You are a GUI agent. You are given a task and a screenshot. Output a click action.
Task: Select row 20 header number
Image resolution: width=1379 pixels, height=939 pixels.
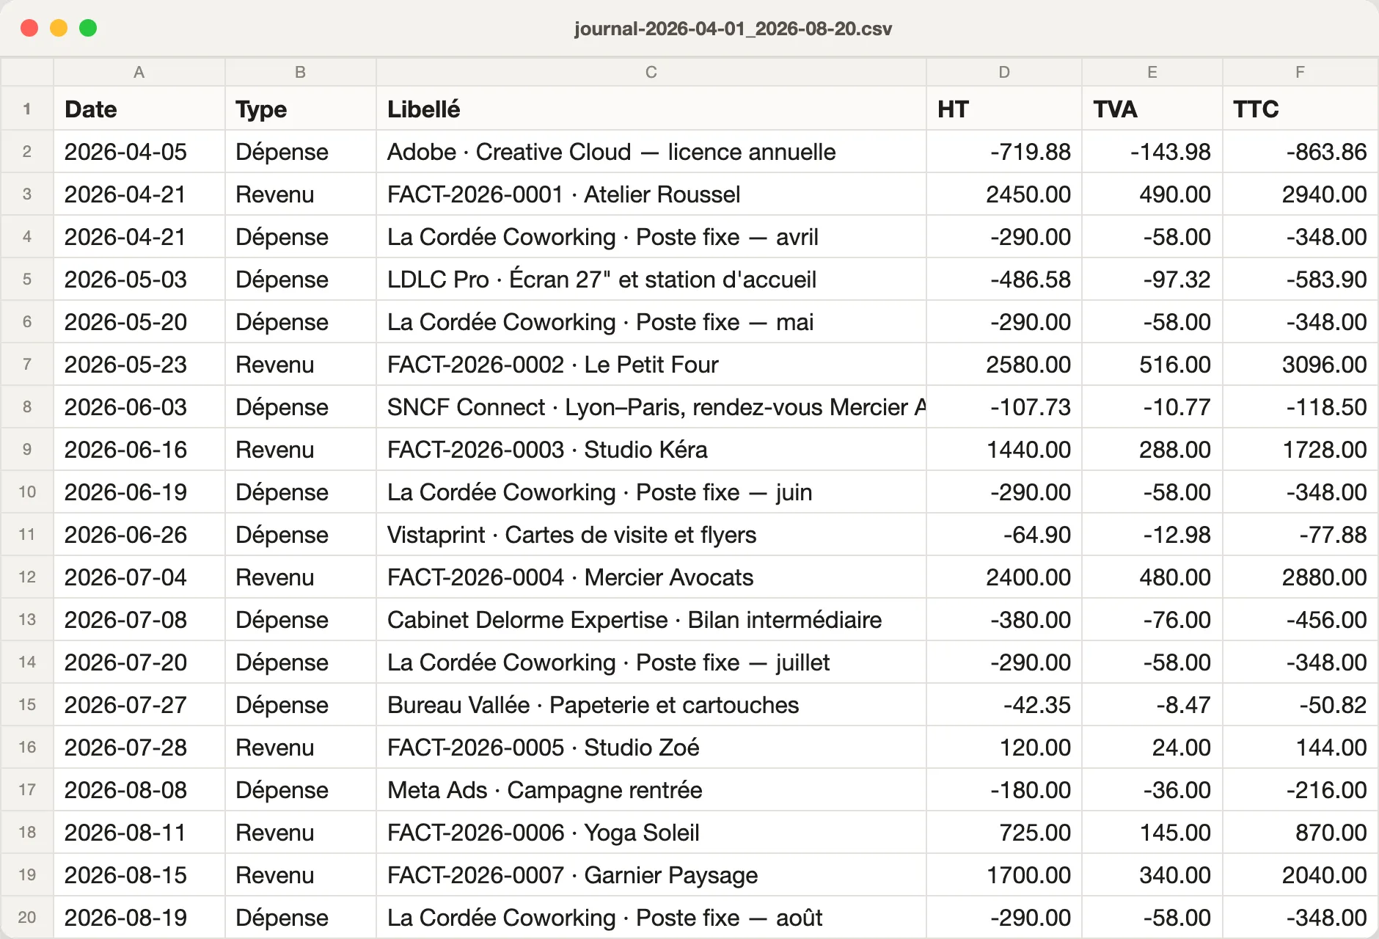point(27,918)
